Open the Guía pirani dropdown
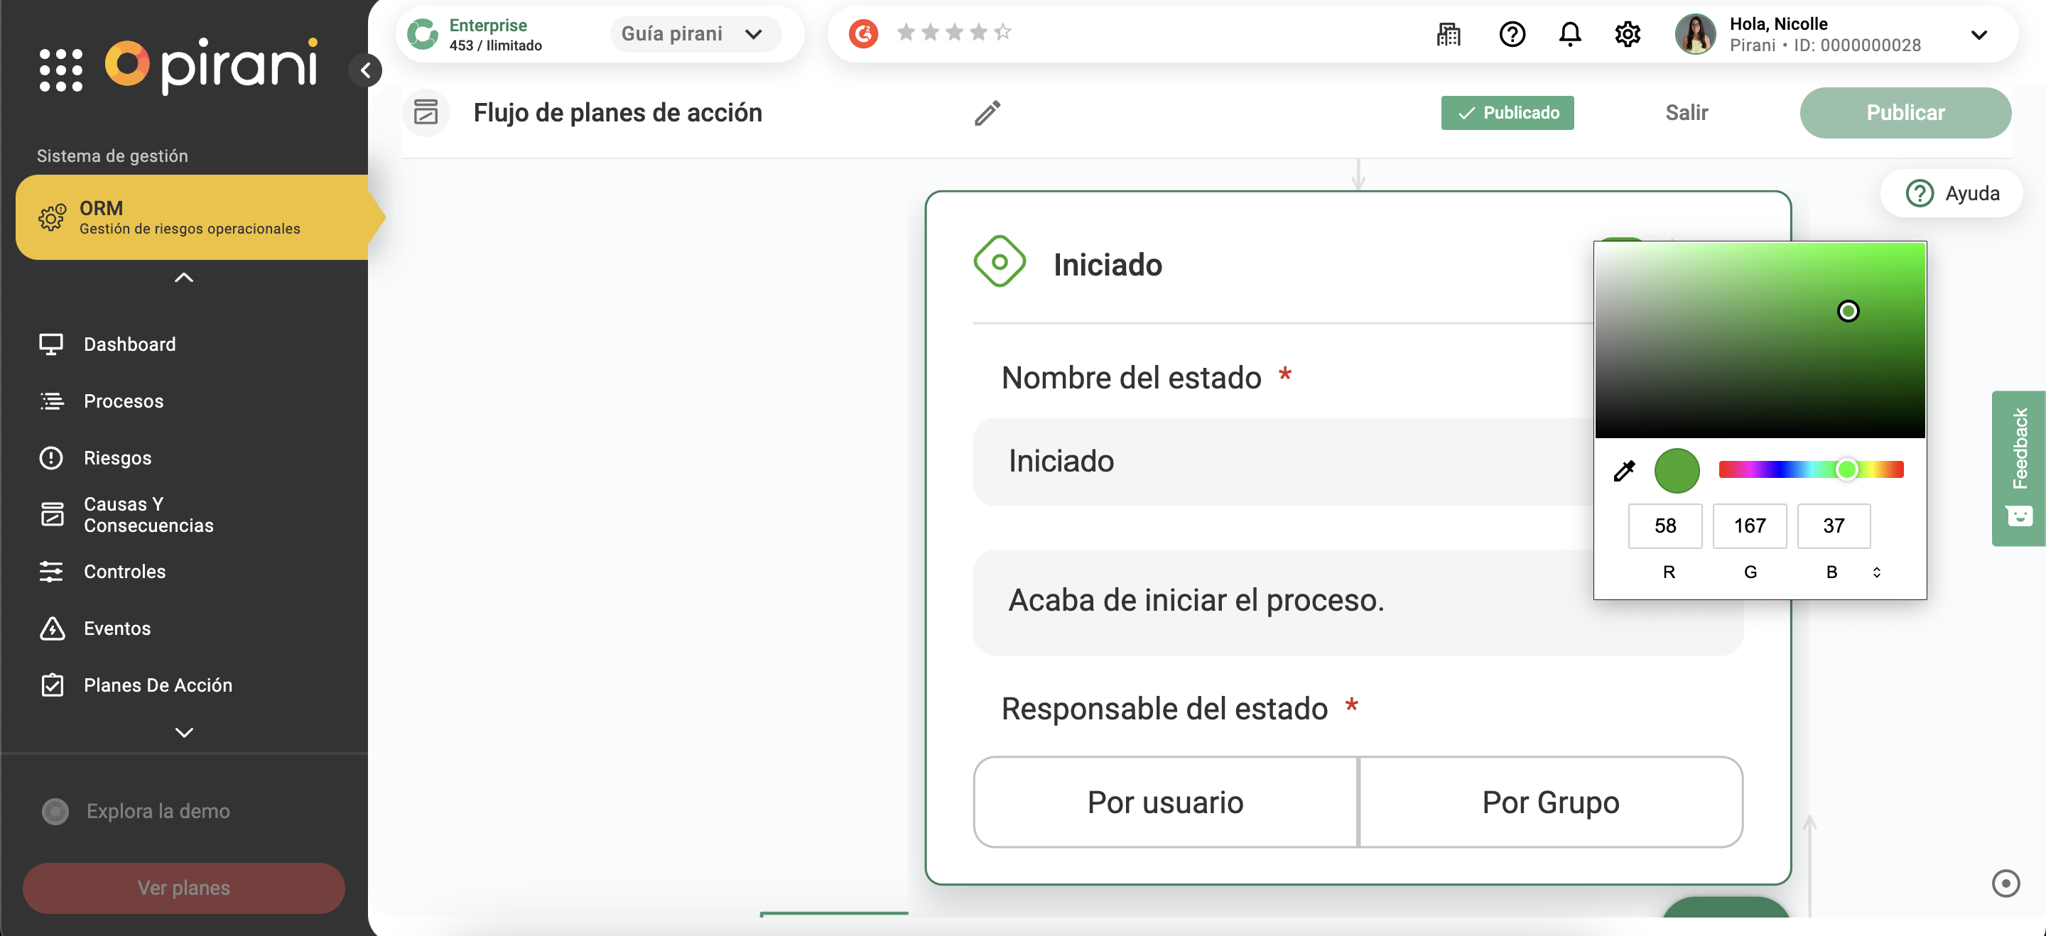Screen dimensions: 2046x936 tap(693, 34)
